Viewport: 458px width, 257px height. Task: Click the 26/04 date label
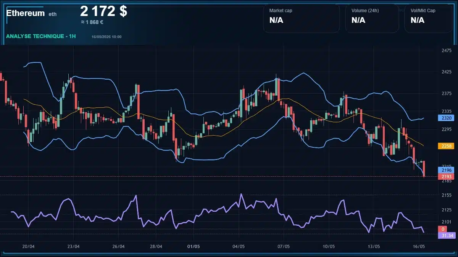119,246
